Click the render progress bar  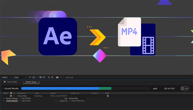(x=86, y=88)
